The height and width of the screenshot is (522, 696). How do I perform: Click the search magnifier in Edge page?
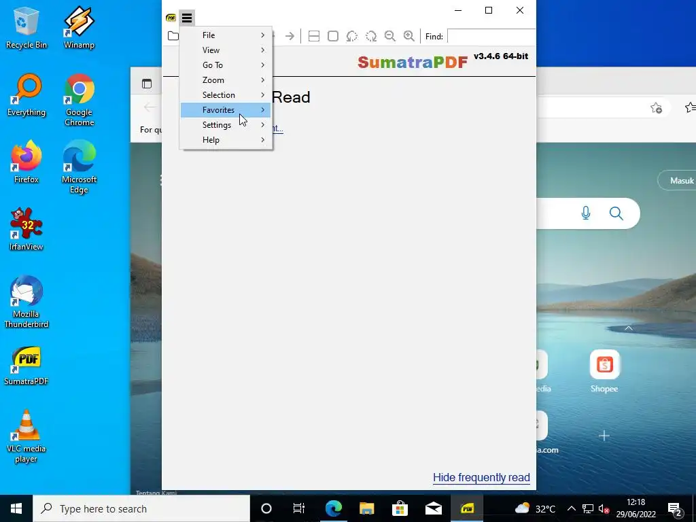616,213
